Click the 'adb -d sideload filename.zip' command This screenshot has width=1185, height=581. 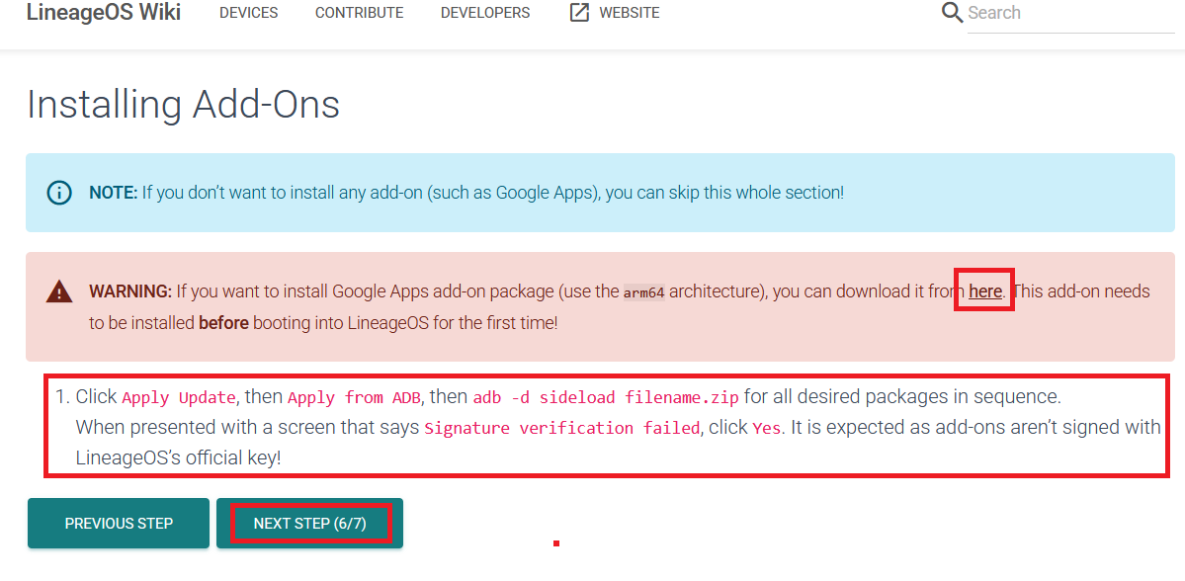pyautogui.click(x=606, y=397)
